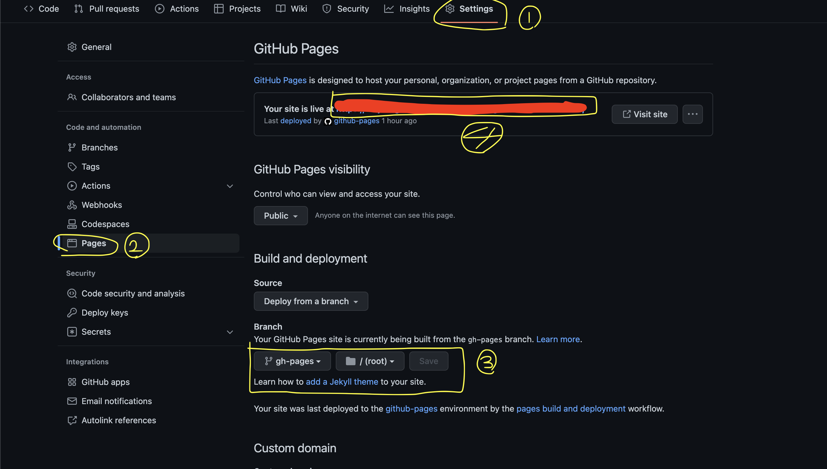
Task: Click the Code security and analysis icon
Action: tap(72, 293)
